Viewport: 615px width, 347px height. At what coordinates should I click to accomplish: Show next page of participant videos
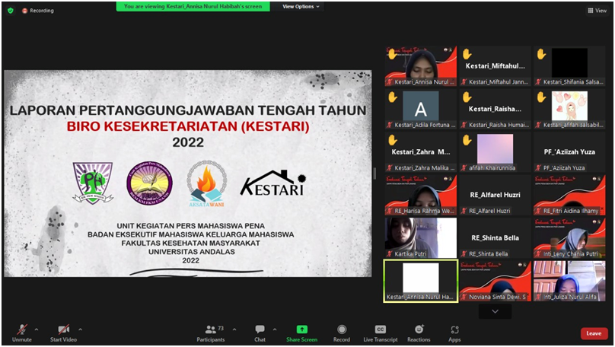(x=495, y=311)
